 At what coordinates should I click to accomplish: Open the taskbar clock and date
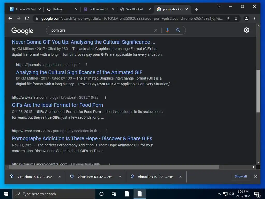243,194
